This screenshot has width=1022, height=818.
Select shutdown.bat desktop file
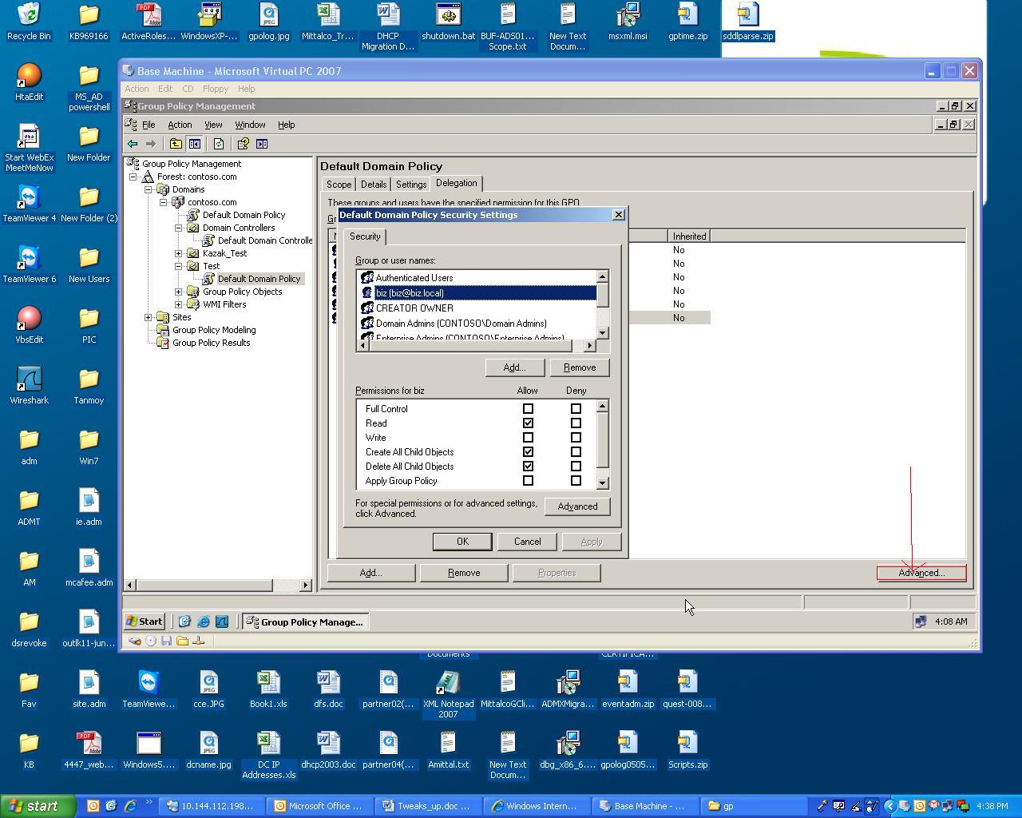[x=448, y=22]
